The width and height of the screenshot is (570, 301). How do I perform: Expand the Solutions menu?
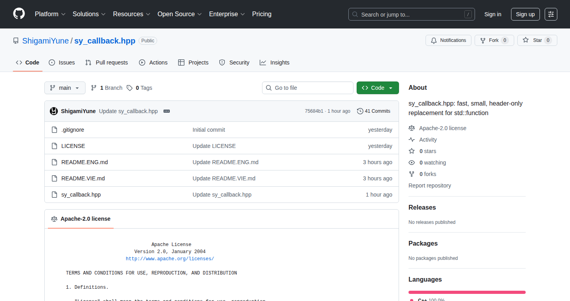click(89, 14)
